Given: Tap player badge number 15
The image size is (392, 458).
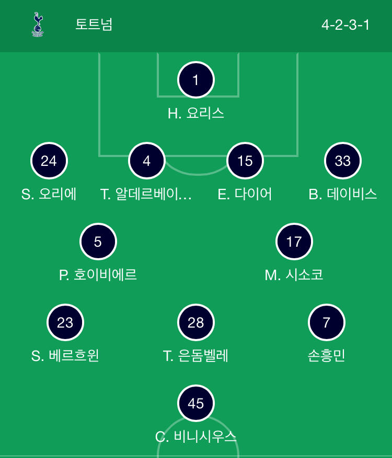Looking at the screenshot, I should click(245, 161).
